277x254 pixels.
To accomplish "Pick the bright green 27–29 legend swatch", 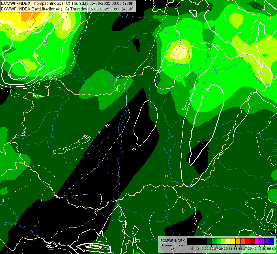I will coord(219,241).
